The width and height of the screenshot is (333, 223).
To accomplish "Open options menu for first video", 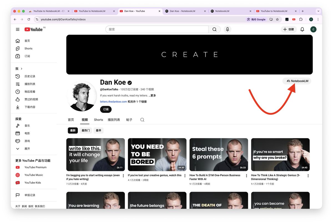I will [x=123, y=176].
